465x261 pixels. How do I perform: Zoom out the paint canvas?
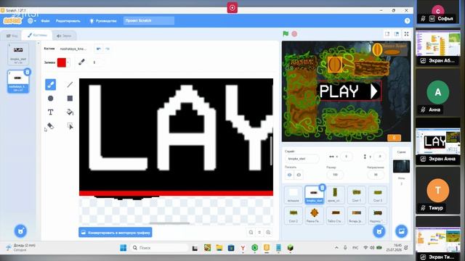[251, 233]
